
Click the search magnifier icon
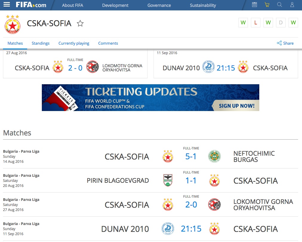point(280,4)
